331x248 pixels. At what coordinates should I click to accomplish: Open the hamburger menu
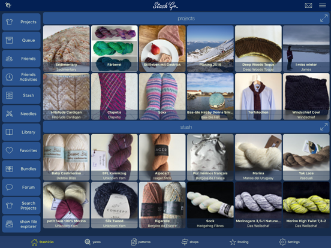323,5
